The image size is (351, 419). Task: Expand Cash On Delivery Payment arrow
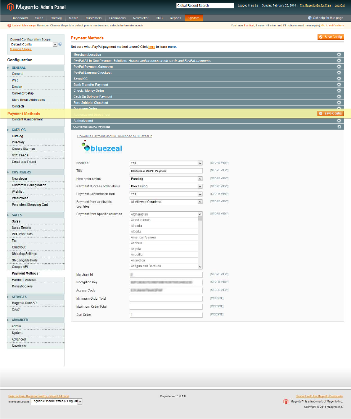(339, 96)
